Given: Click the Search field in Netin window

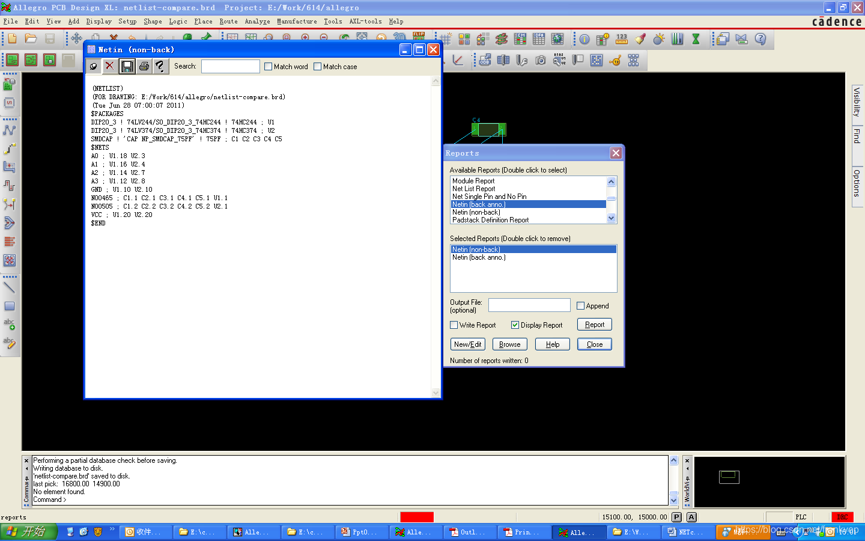Looking at the screenshot, I should pos(231,66).
